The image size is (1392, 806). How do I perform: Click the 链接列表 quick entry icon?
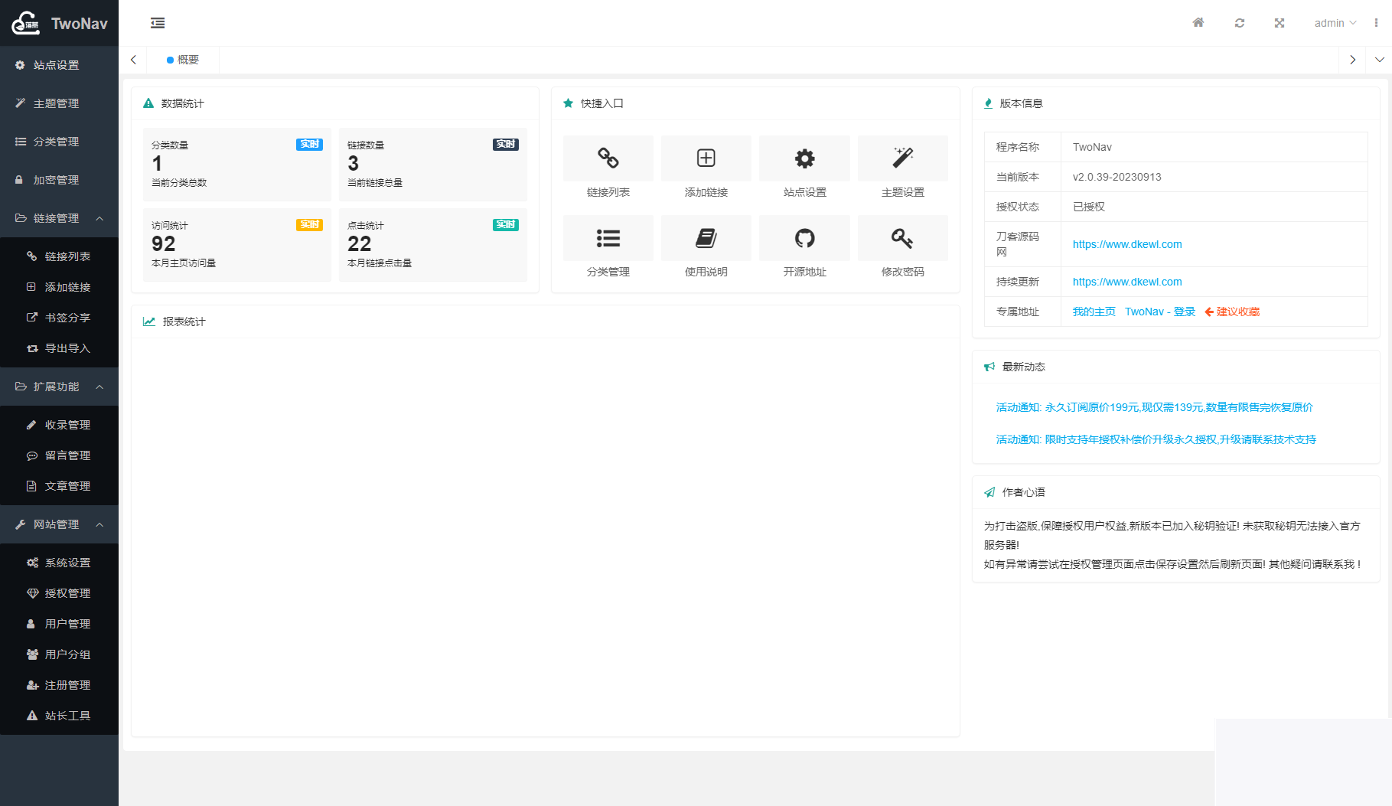608,159
